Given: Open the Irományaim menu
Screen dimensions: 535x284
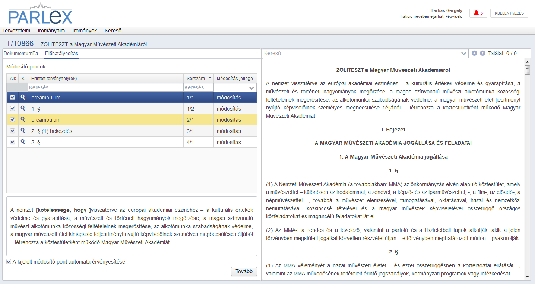Looking at the screenshot, I should (x=51, y=31).
